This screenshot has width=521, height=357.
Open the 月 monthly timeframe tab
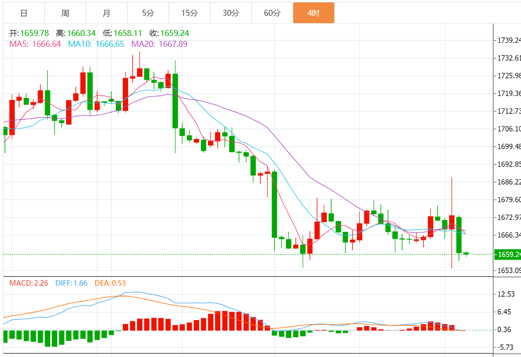pos(106,13)
